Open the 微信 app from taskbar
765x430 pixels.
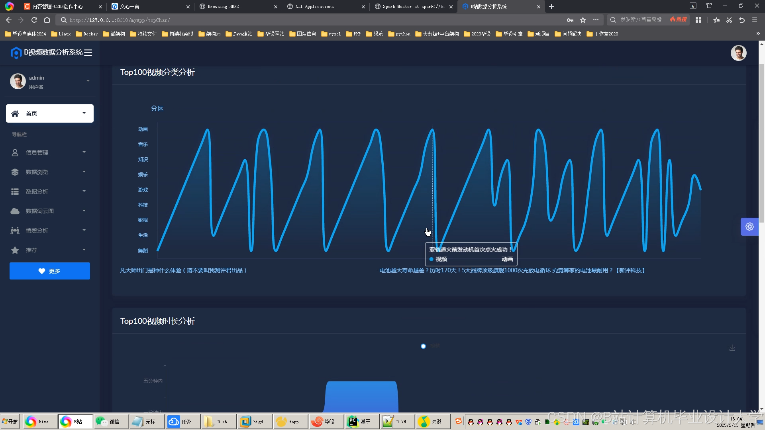point(111,422)
